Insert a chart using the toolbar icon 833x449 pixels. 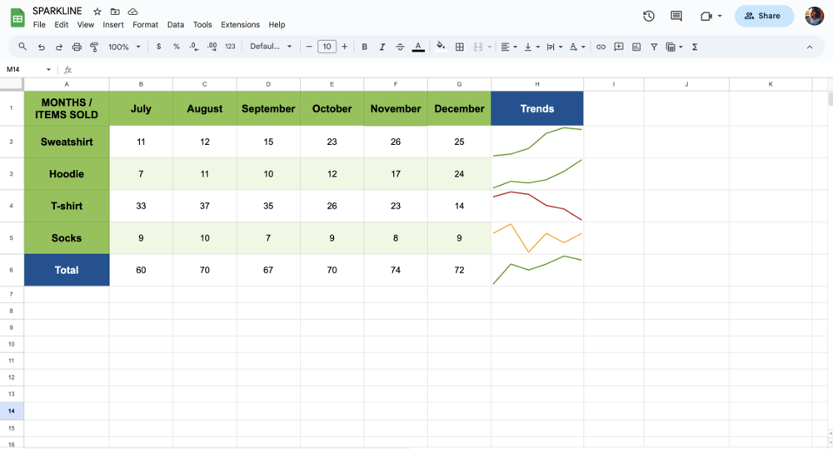[x=636, y=47]
